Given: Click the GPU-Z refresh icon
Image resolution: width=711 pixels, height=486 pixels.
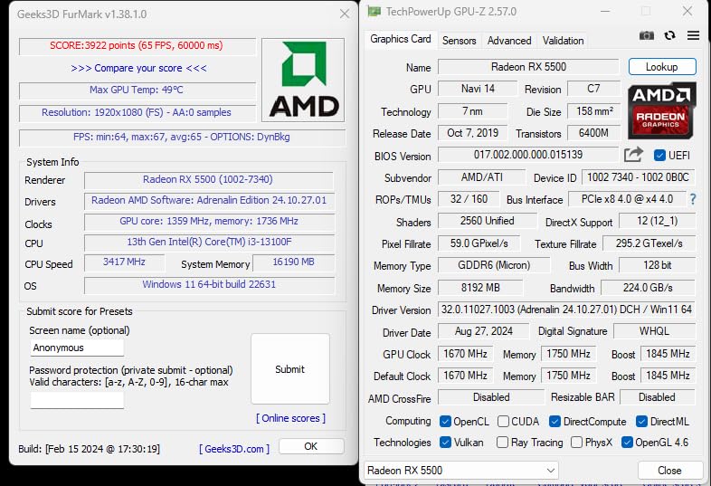Looking at the screenshot, I should [x=669, y=35].
